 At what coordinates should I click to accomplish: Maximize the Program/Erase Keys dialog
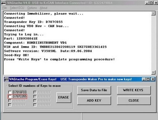pyautogui.click(x=148, y=79)
